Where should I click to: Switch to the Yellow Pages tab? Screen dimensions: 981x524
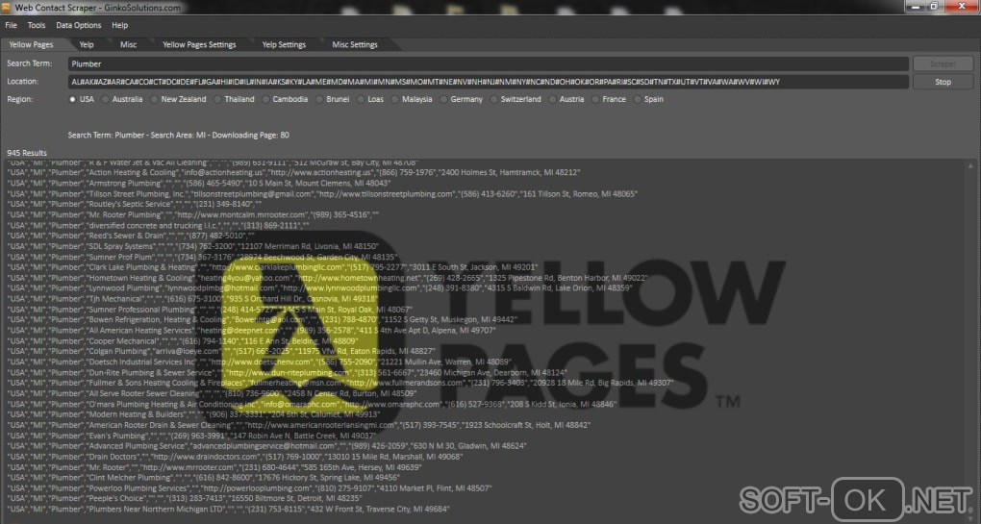tap(31, 44)
